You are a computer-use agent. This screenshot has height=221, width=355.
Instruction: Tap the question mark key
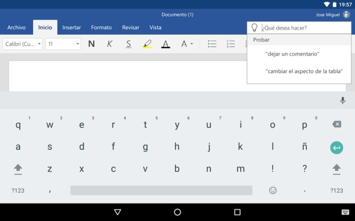pos(305,169)
